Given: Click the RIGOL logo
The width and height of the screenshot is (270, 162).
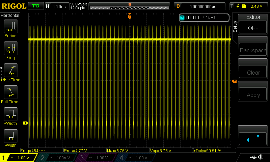Looking at the screenshot, I should [14, 6].
